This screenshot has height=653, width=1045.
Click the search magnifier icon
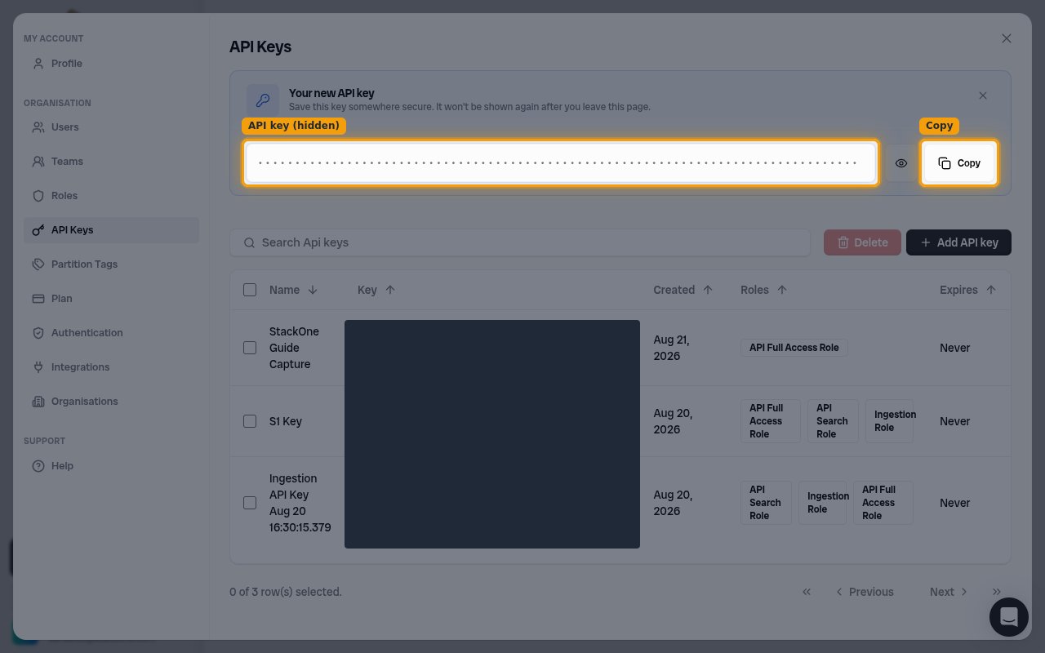click(x=249, y=242)
